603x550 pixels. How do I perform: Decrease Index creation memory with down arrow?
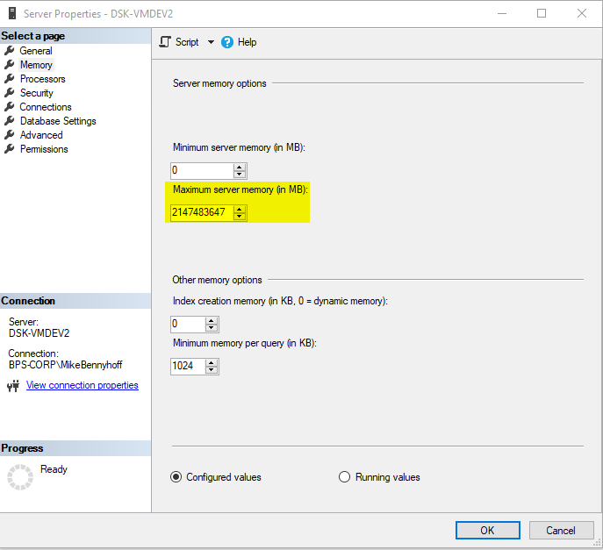click(212, 328)
